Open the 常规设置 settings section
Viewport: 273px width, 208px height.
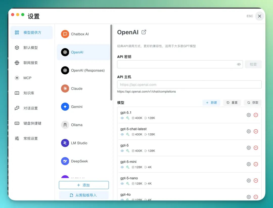pyautogui.click(x=32, y=138)
